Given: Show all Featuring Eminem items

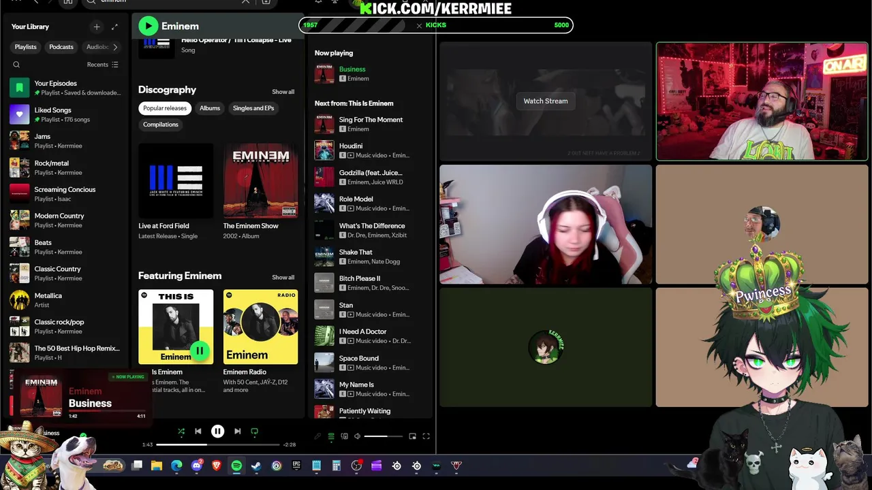Looking at the screenshot, I should [x=283, y=278].
